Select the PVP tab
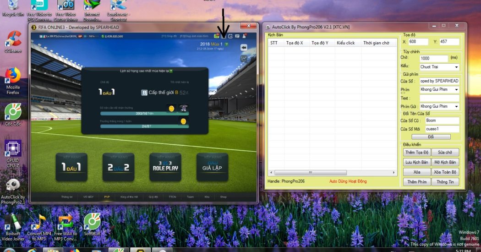 (x=107, y=197)
